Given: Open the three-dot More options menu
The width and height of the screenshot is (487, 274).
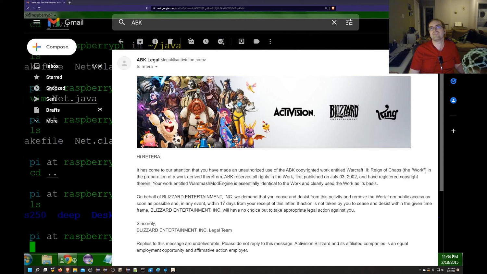Looking at the screenshot, I should [270, 42].
